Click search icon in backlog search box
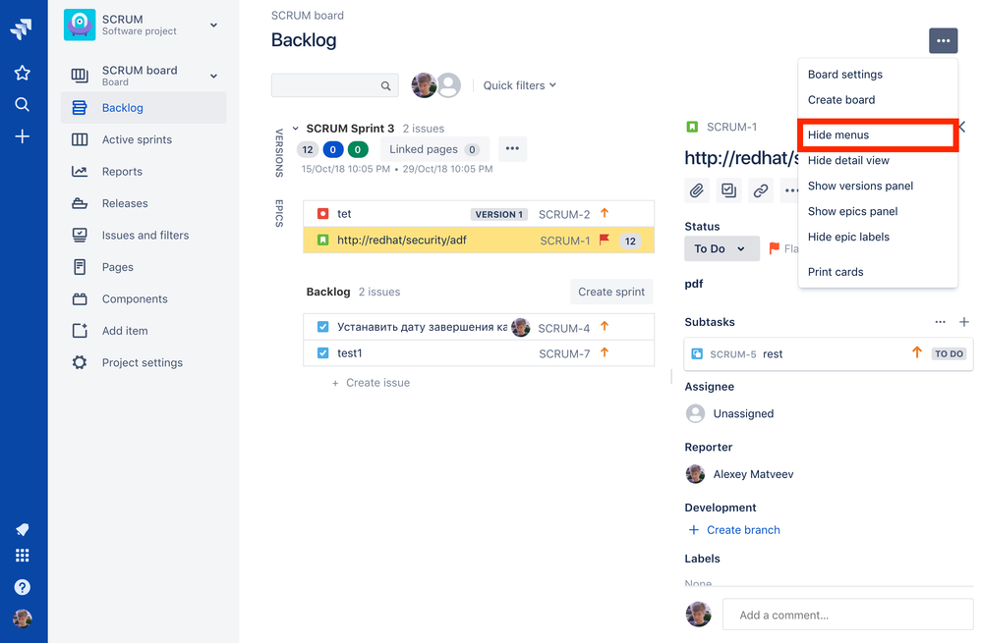This screenshot has width=981, height=643. [x=386, y=85]
